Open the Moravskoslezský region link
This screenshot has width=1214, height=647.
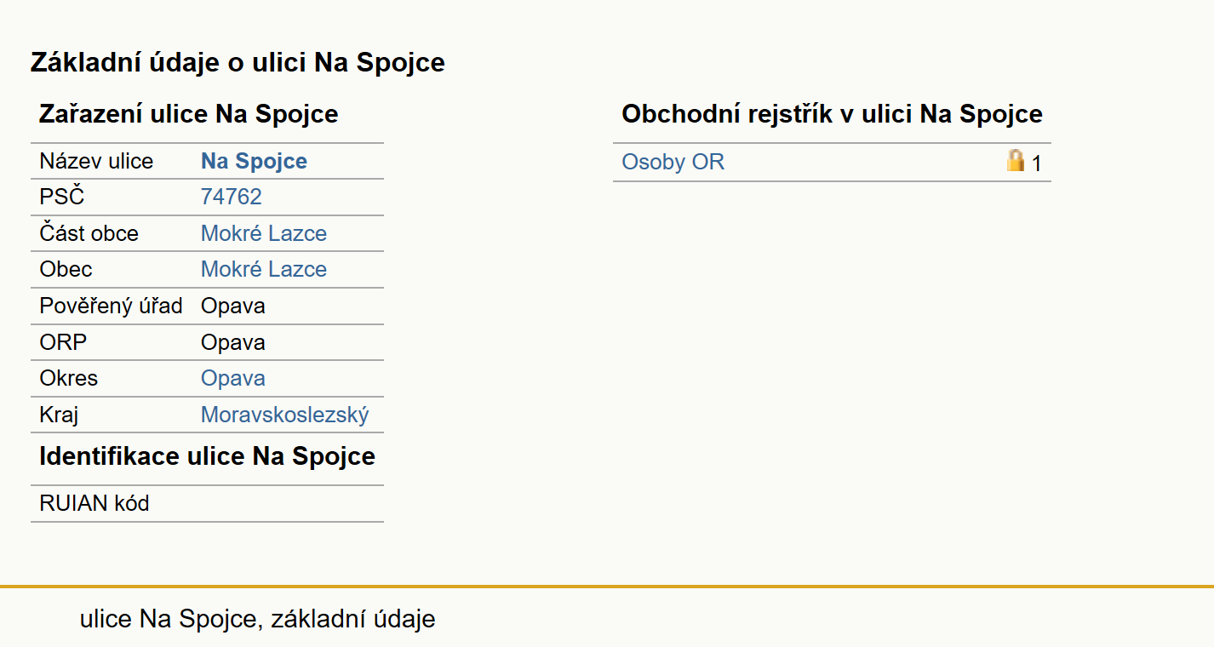pyautogui.click(x=285, y=415)
